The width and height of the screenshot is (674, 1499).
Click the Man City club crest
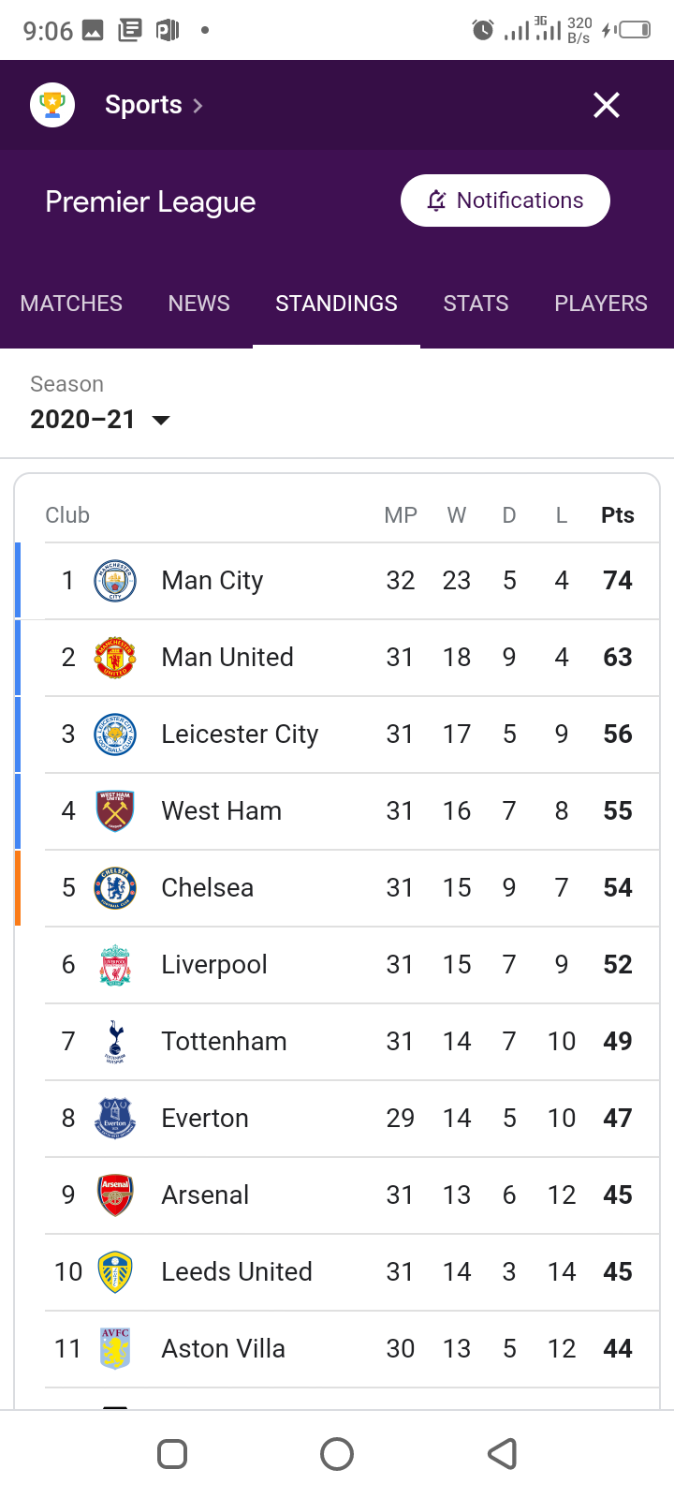(x=115, y=581)
